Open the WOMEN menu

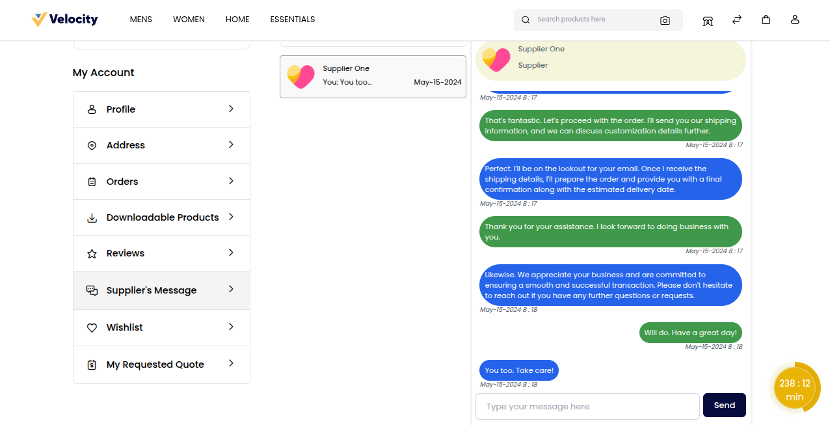(x=189, y=20)
